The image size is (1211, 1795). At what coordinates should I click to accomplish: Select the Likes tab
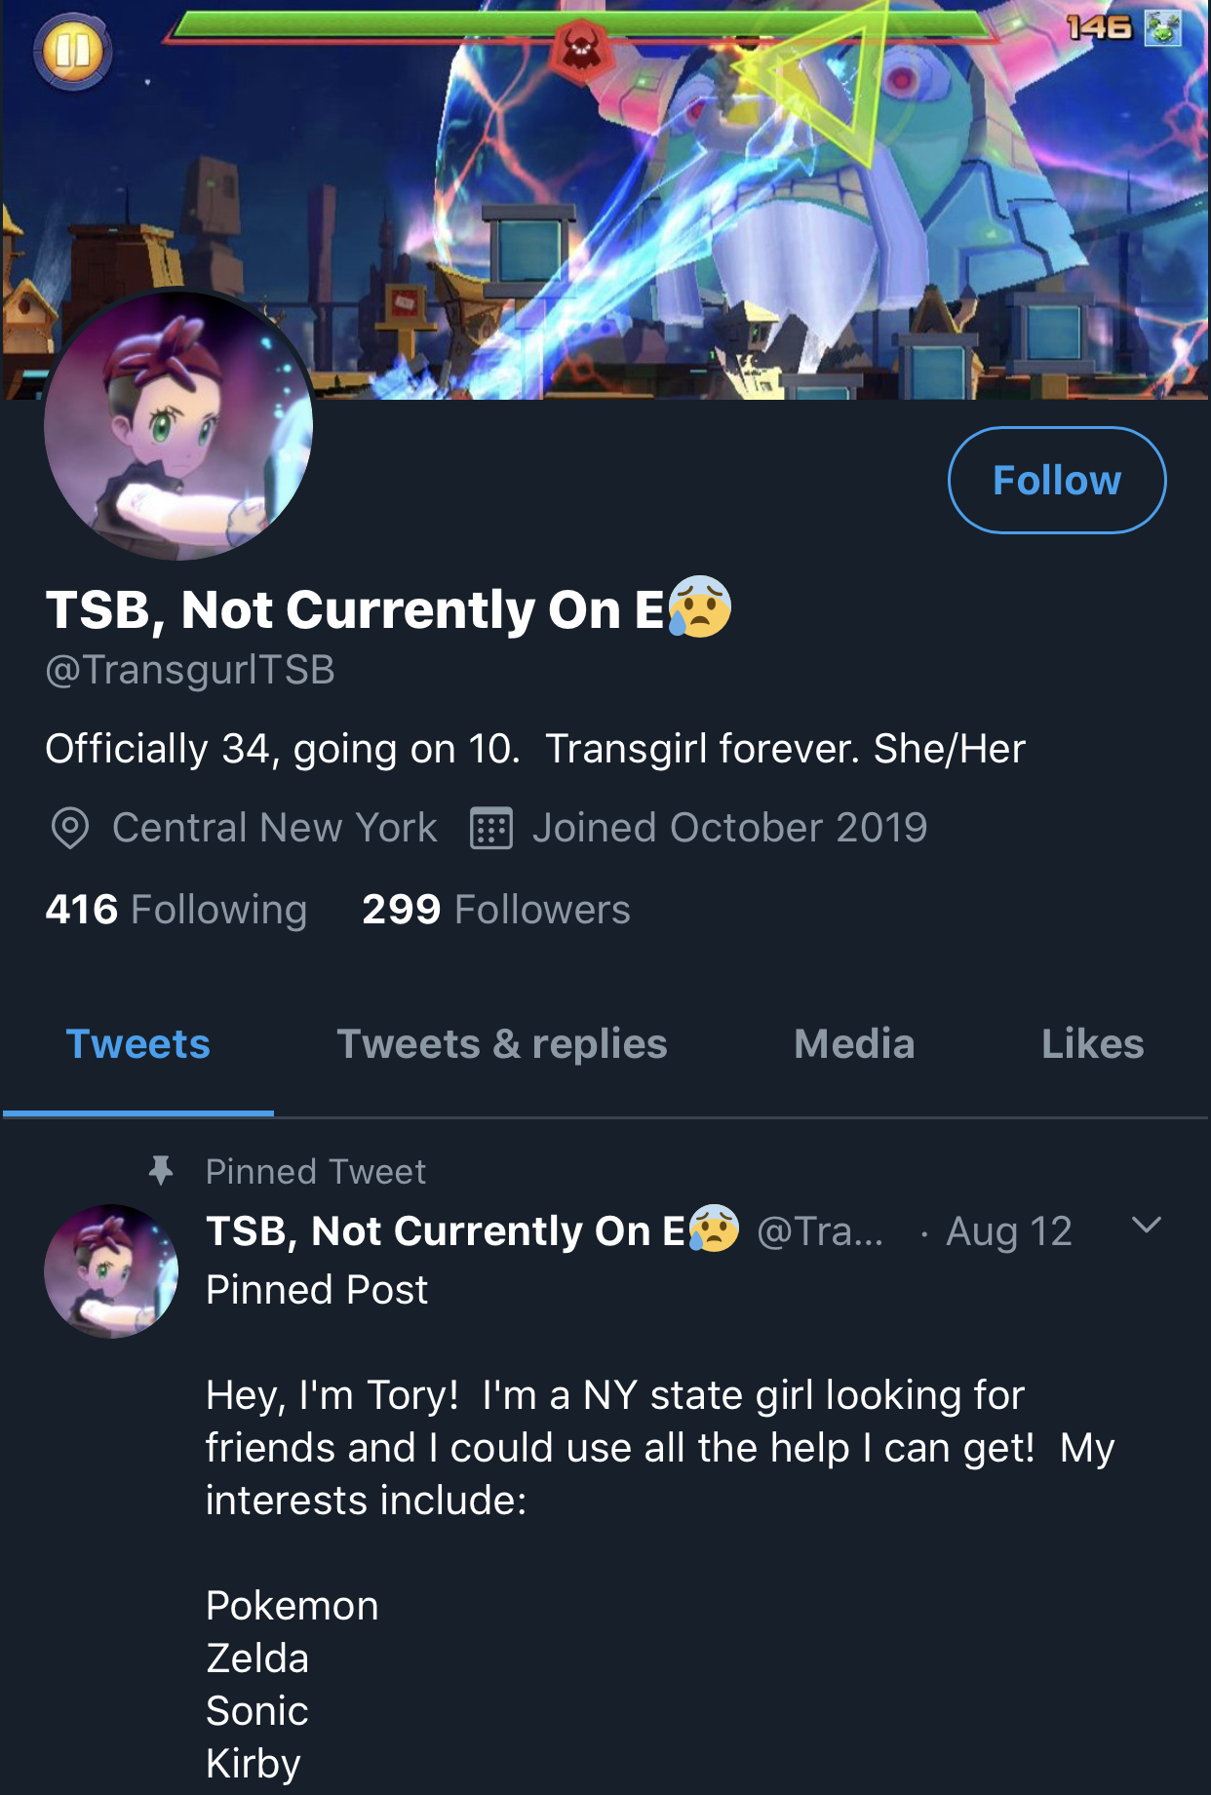click(x=1092, y=1044)
